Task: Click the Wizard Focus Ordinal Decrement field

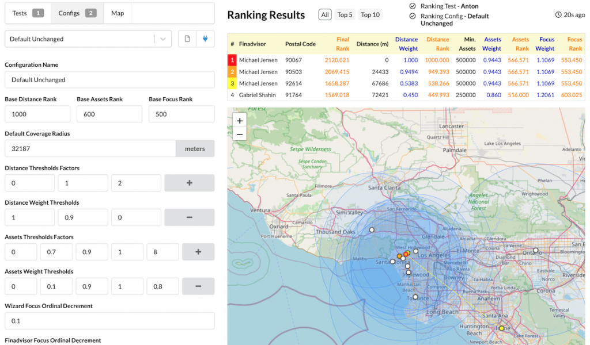Action: pyautogui.click(x=109, y=321)
